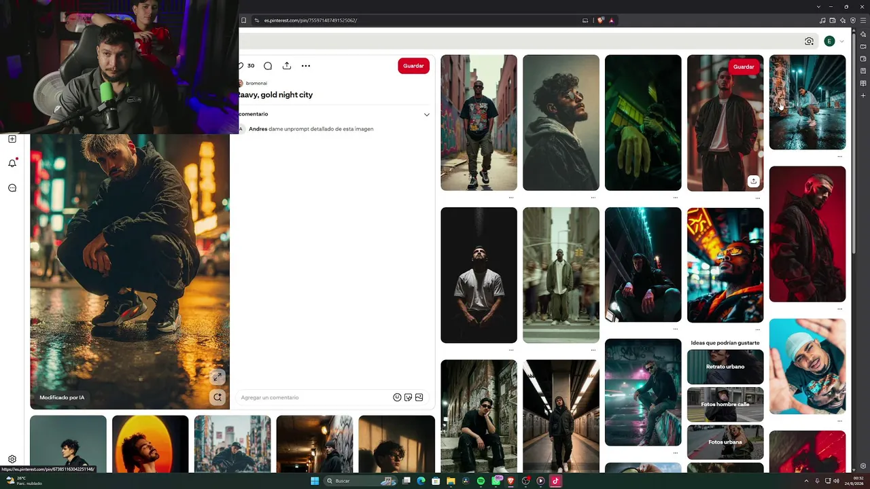The width and height of the screenshot is (870, 489).
Task: Attach an image to the comment
Action: coord(419,397)
